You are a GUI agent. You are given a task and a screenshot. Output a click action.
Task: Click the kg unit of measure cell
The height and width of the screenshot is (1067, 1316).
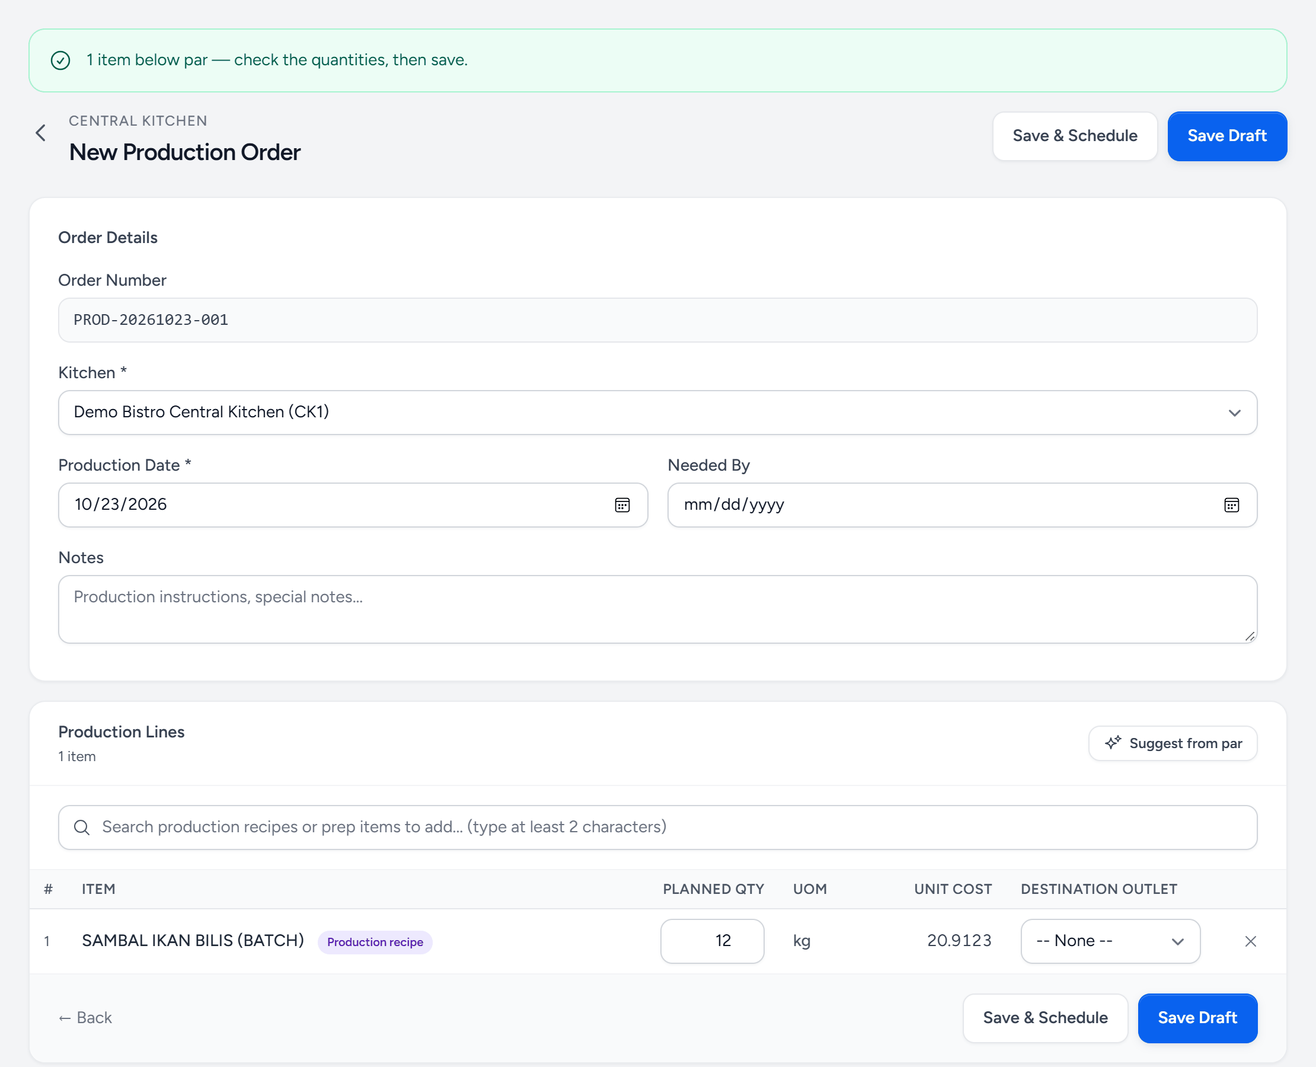(801, 941)
